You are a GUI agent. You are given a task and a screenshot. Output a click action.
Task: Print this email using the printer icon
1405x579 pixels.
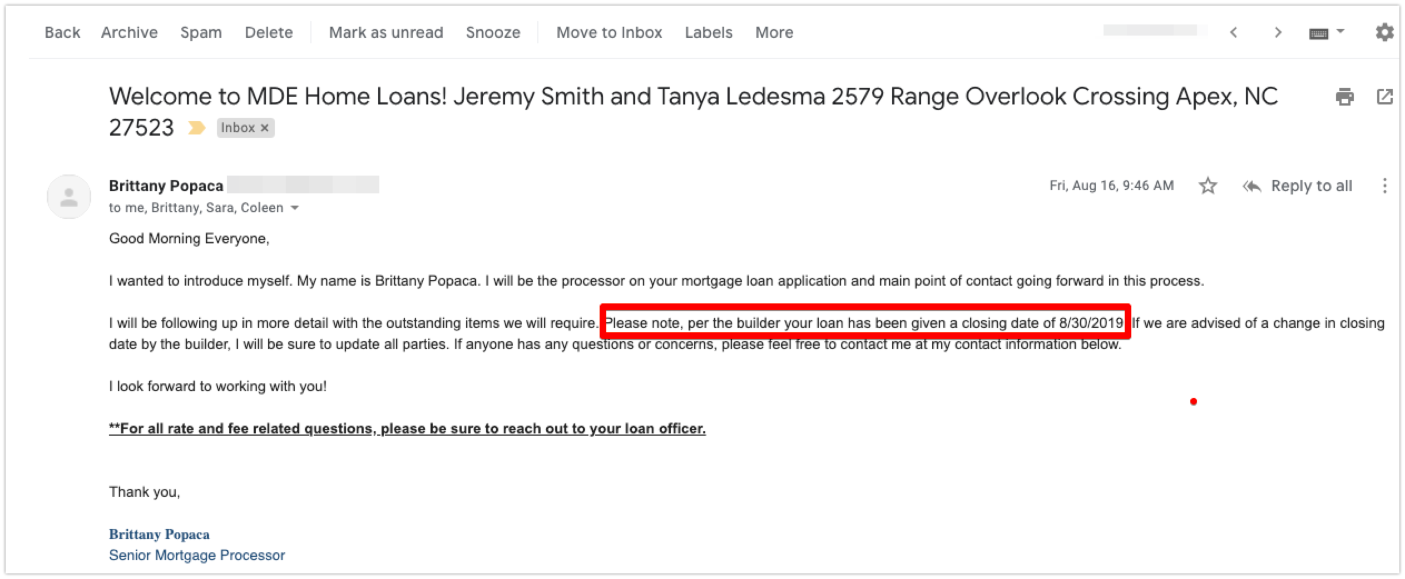(x=1344, y=97)
